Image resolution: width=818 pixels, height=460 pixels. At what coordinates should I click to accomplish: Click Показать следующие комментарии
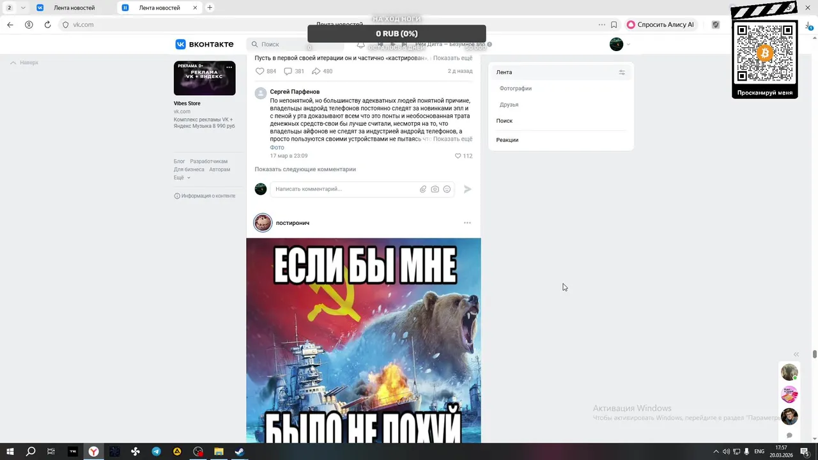pos(305,169)
